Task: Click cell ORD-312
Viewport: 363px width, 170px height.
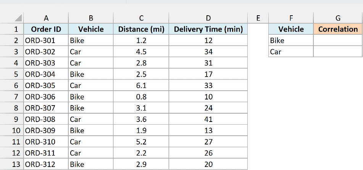Action: point(46,164)
